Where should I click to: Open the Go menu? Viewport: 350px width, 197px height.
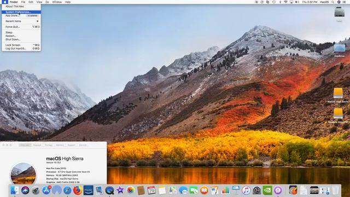pos(48,2)
